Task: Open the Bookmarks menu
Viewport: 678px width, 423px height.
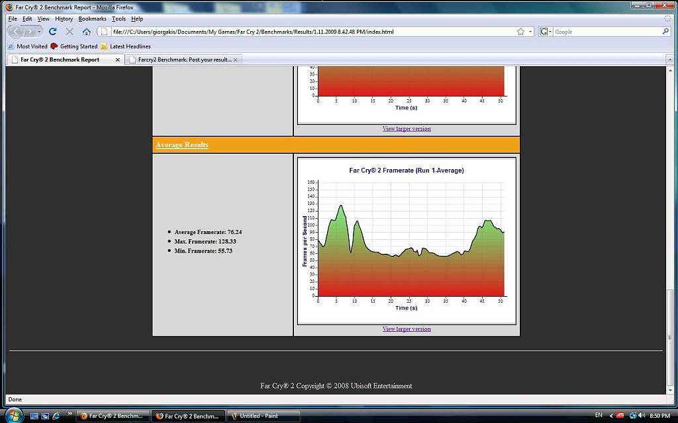Action: (92, 19)
